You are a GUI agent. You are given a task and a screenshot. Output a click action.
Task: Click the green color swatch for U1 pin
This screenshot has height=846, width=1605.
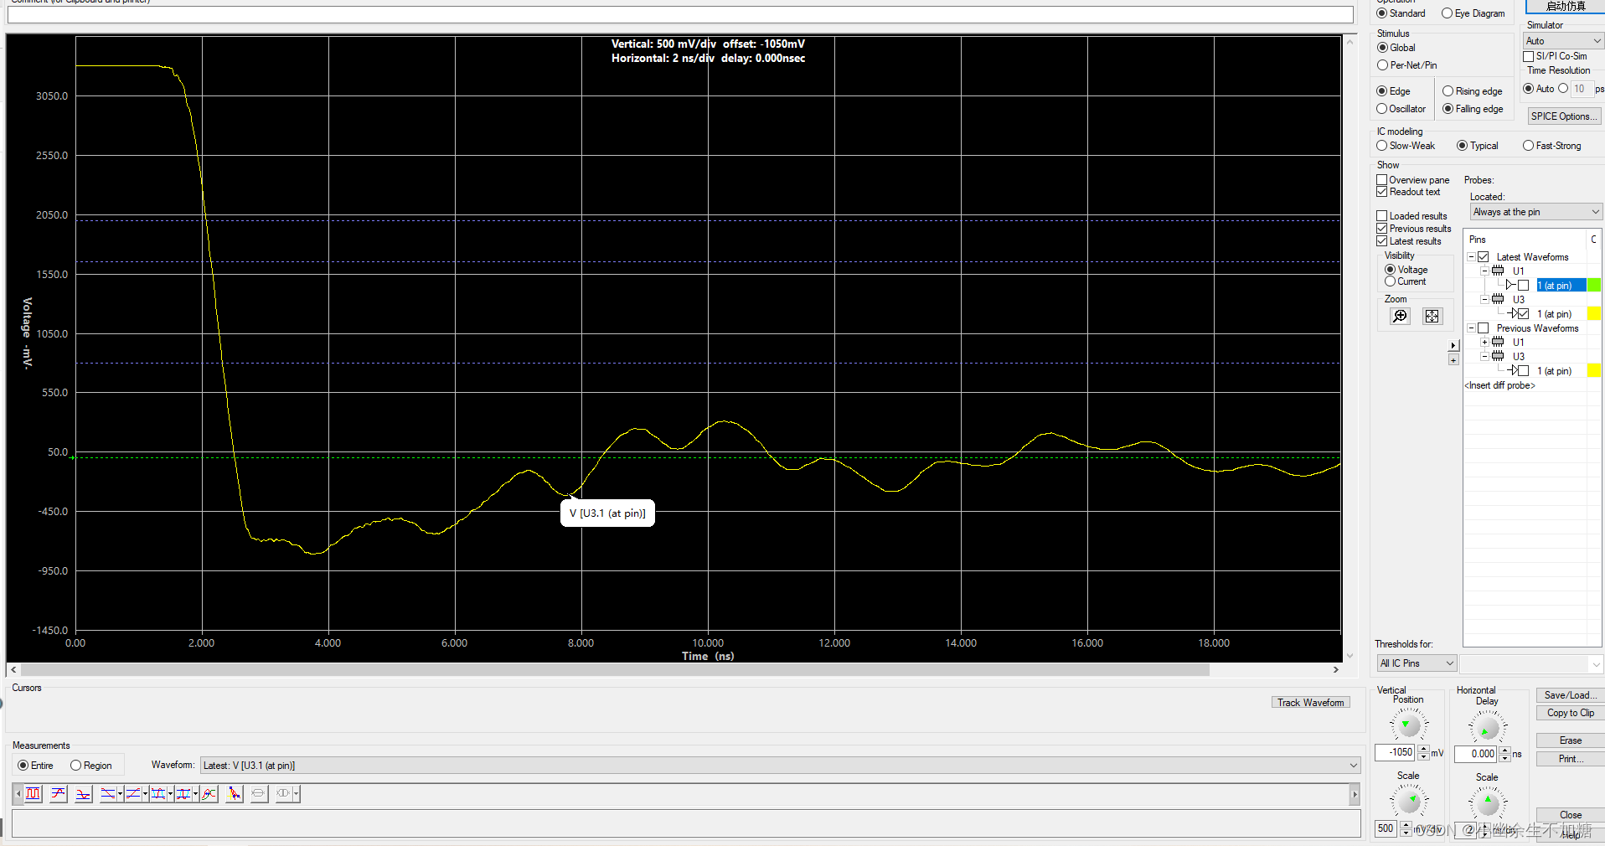coord(1594,285)
